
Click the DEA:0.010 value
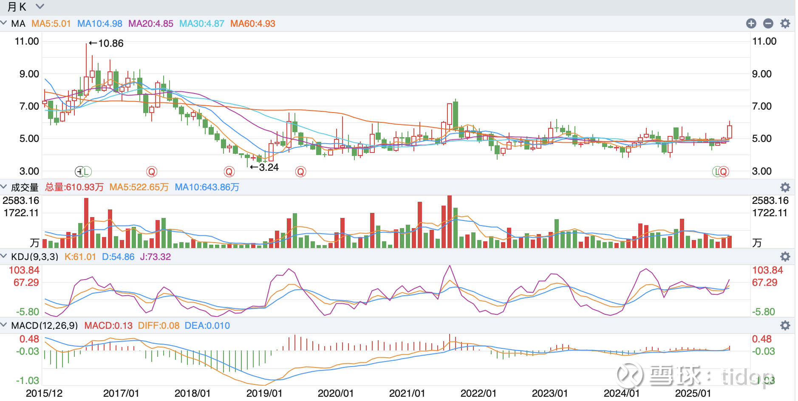pyautogui.click(x=207, y=325)
